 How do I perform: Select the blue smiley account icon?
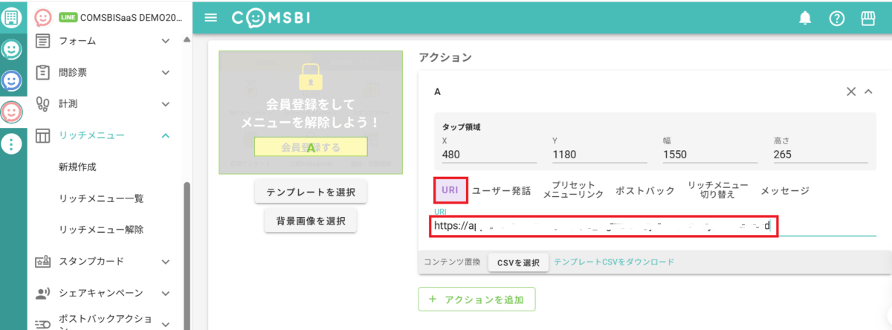[11, 80]
